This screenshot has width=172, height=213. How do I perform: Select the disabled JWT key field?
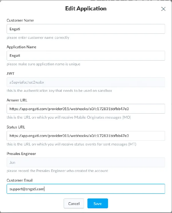pyautogui.click(x=86, y=82)
